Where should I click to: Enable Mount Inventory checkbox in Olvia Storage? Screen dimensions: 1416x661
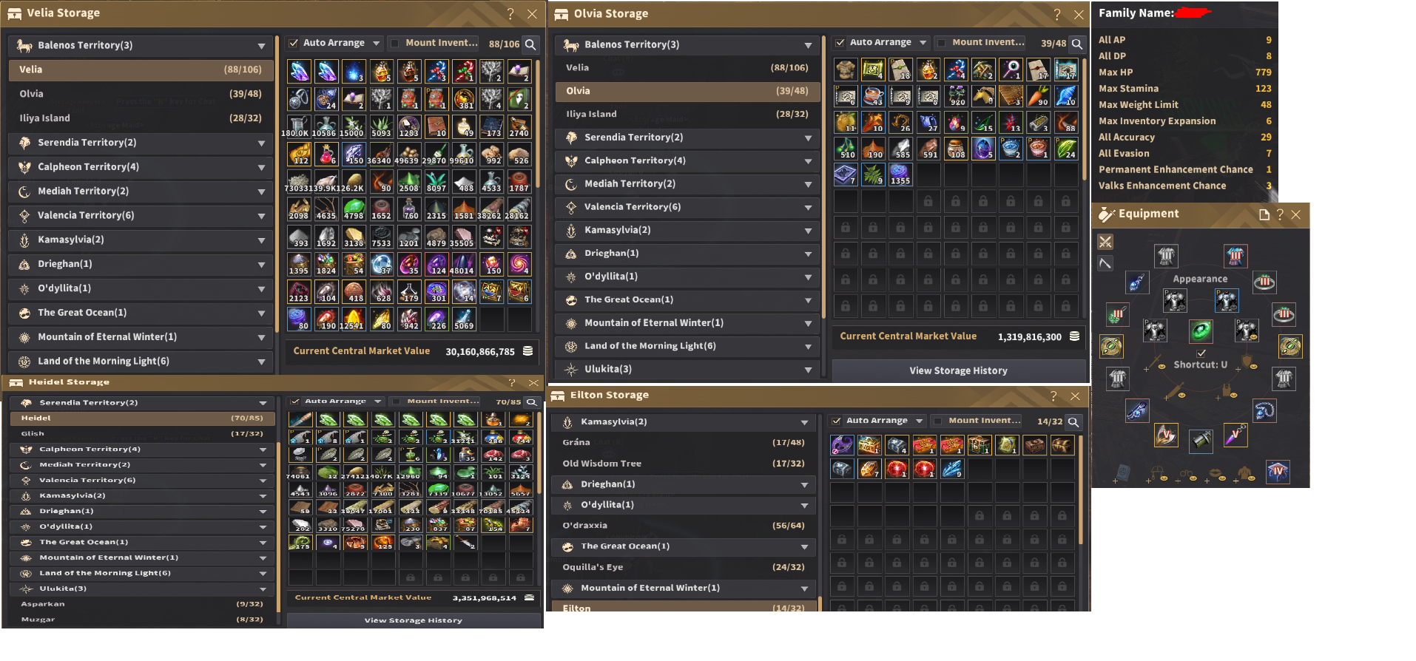941,42
